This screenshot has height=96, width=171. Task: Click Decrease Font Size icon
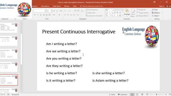tap(57, 11)
